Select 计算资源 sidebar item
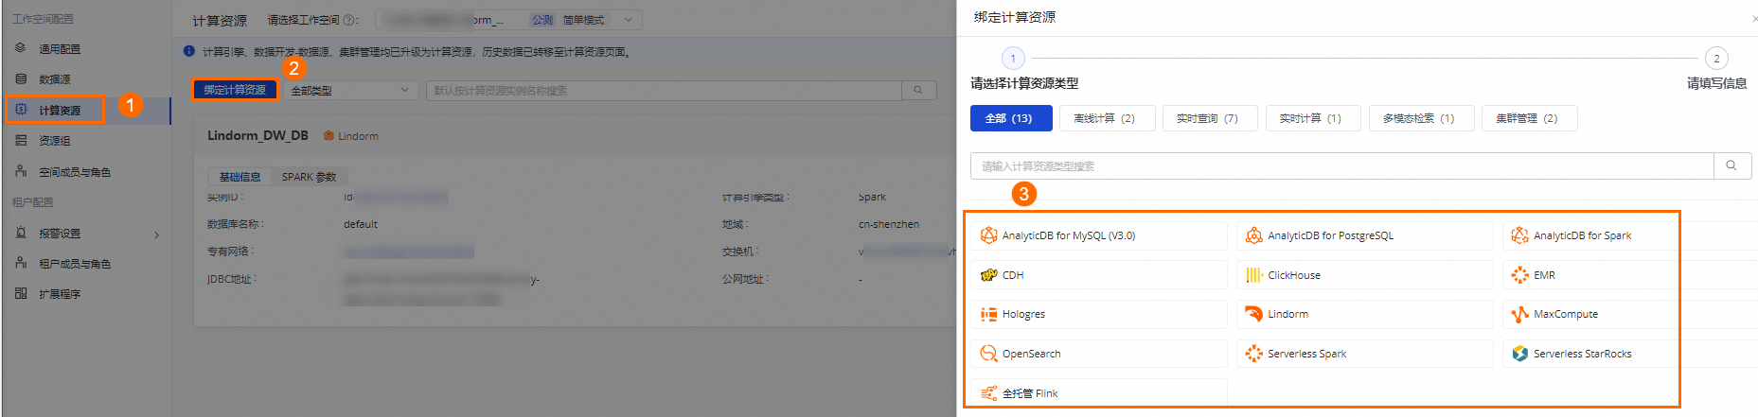Viewport: 1758px width, 417px height. point(59,111)
